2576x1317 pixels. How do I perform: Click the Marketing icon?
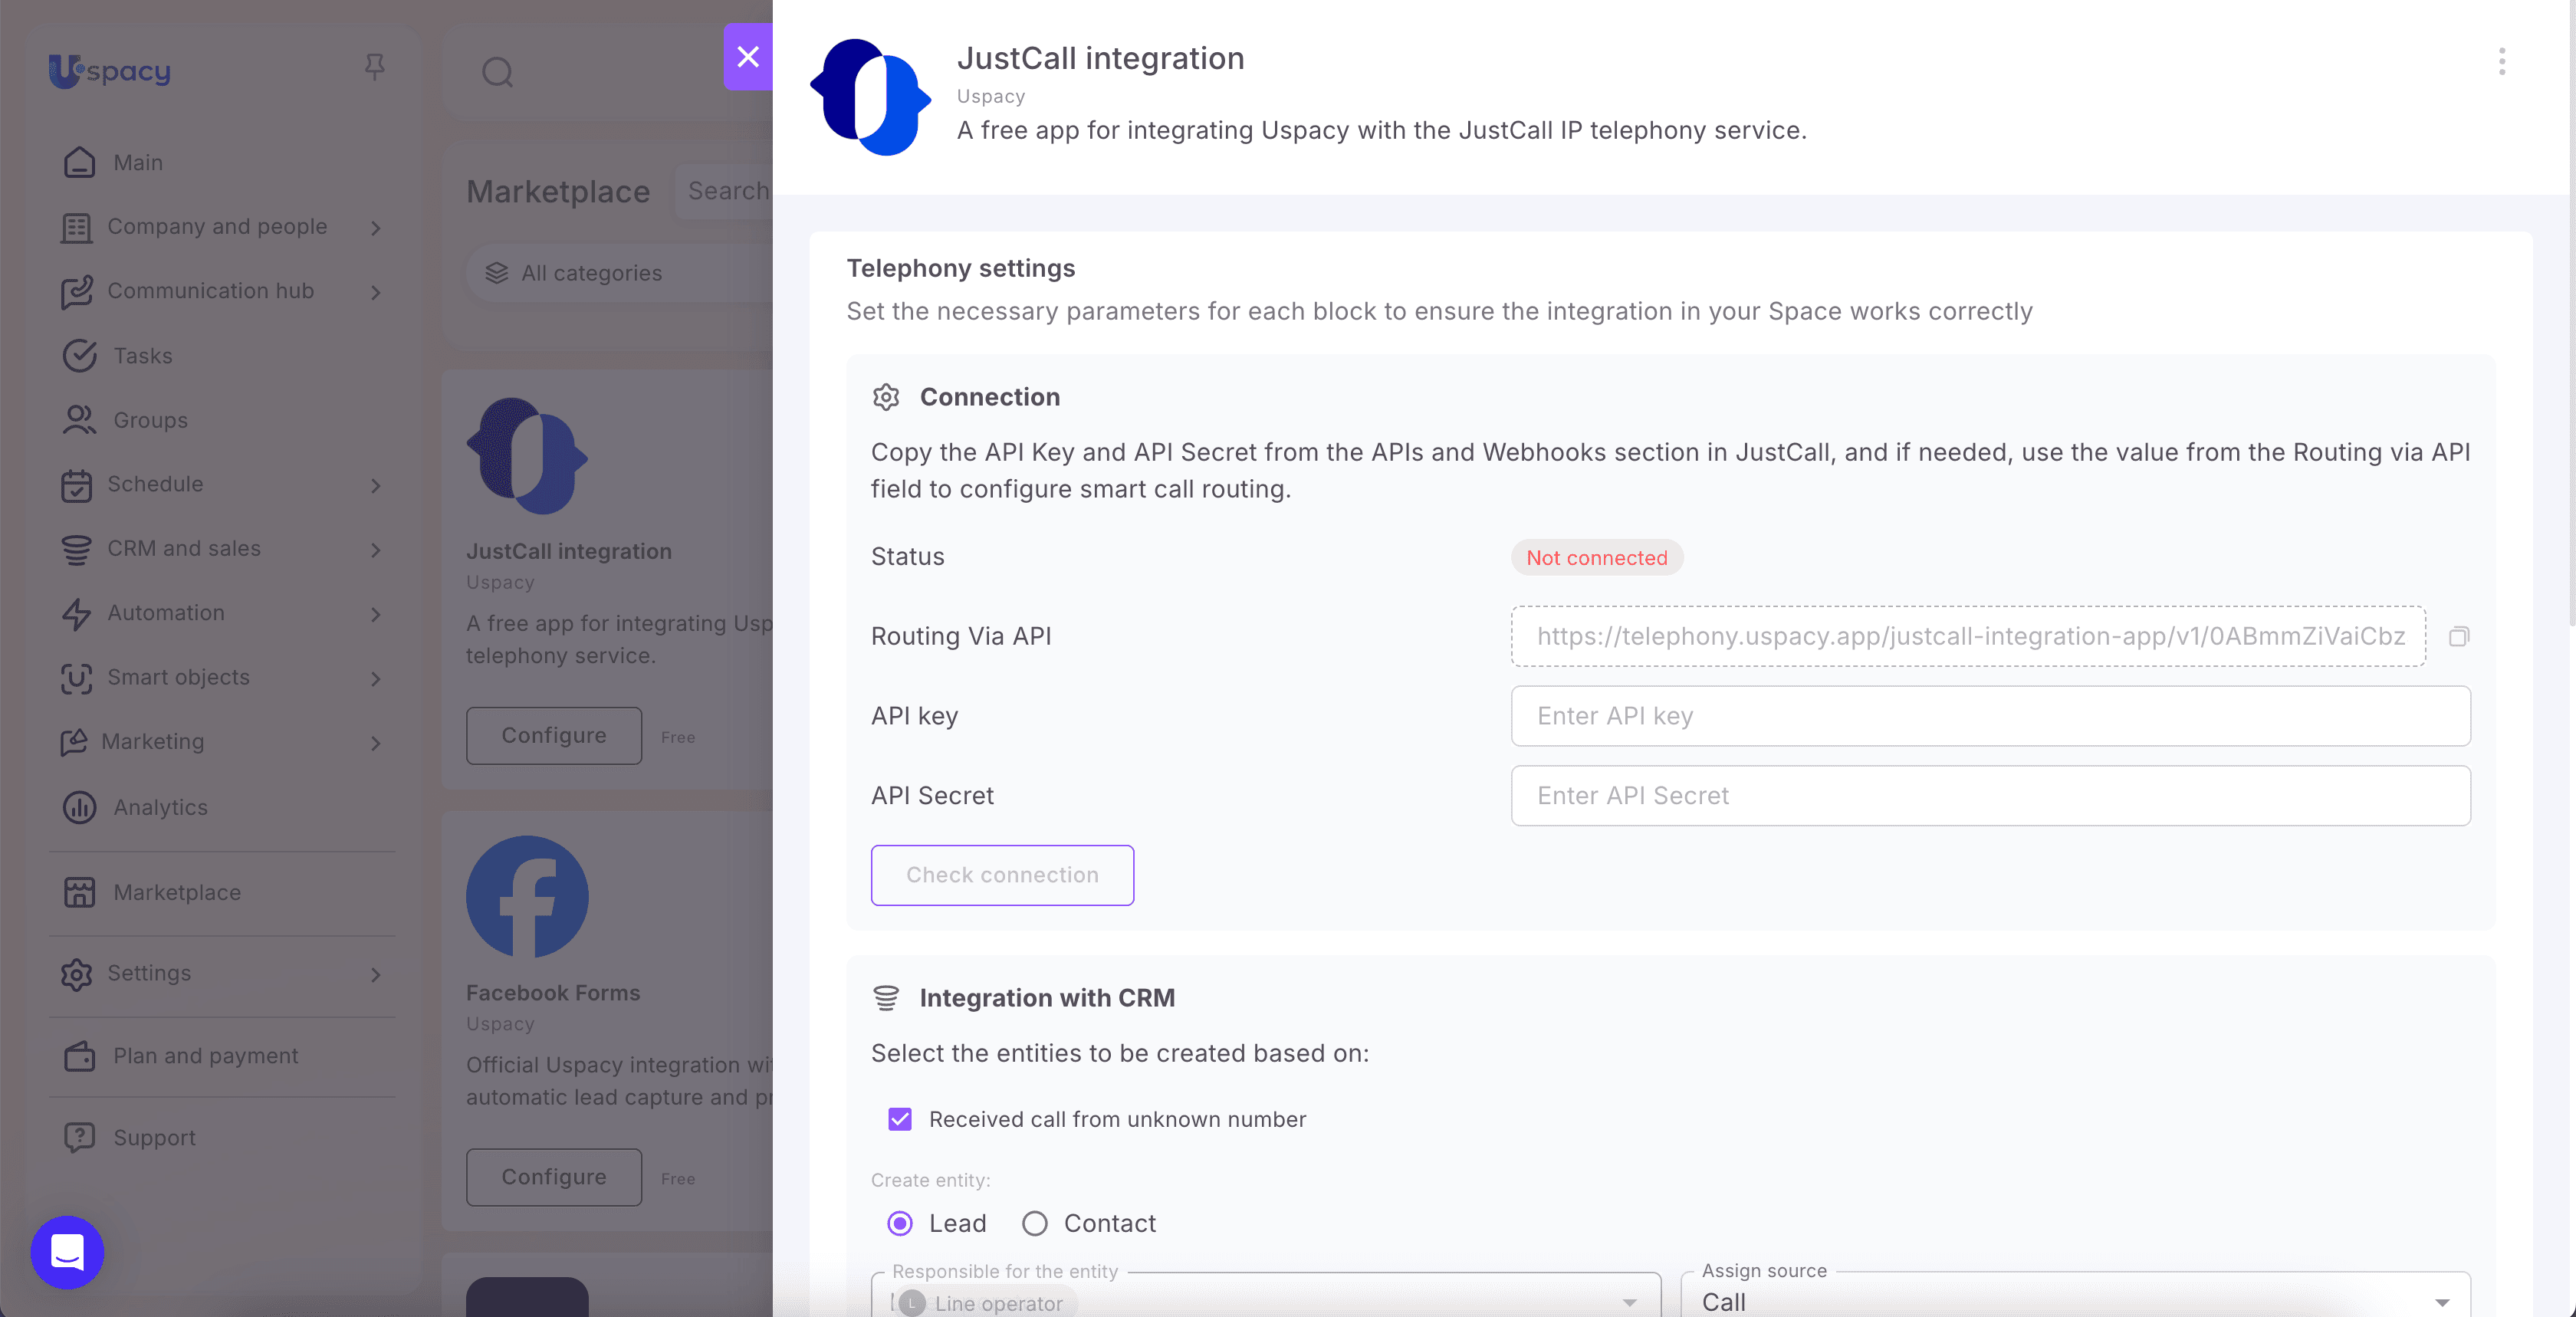click(x=73, y=742)
